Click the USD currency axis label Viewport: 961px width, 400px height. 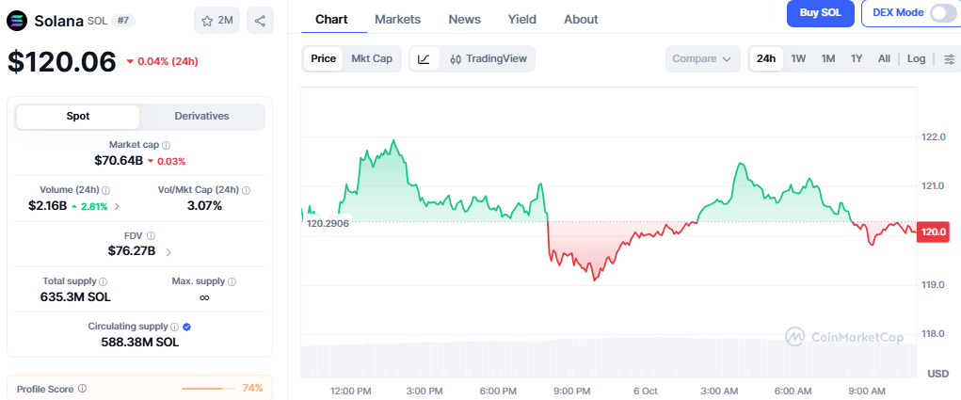tap(937, 374)
